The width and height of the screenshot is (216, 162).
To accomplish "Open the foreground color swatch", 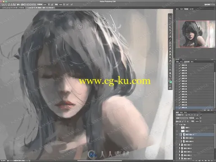I will pyautogui.click(x=170, y=81).
